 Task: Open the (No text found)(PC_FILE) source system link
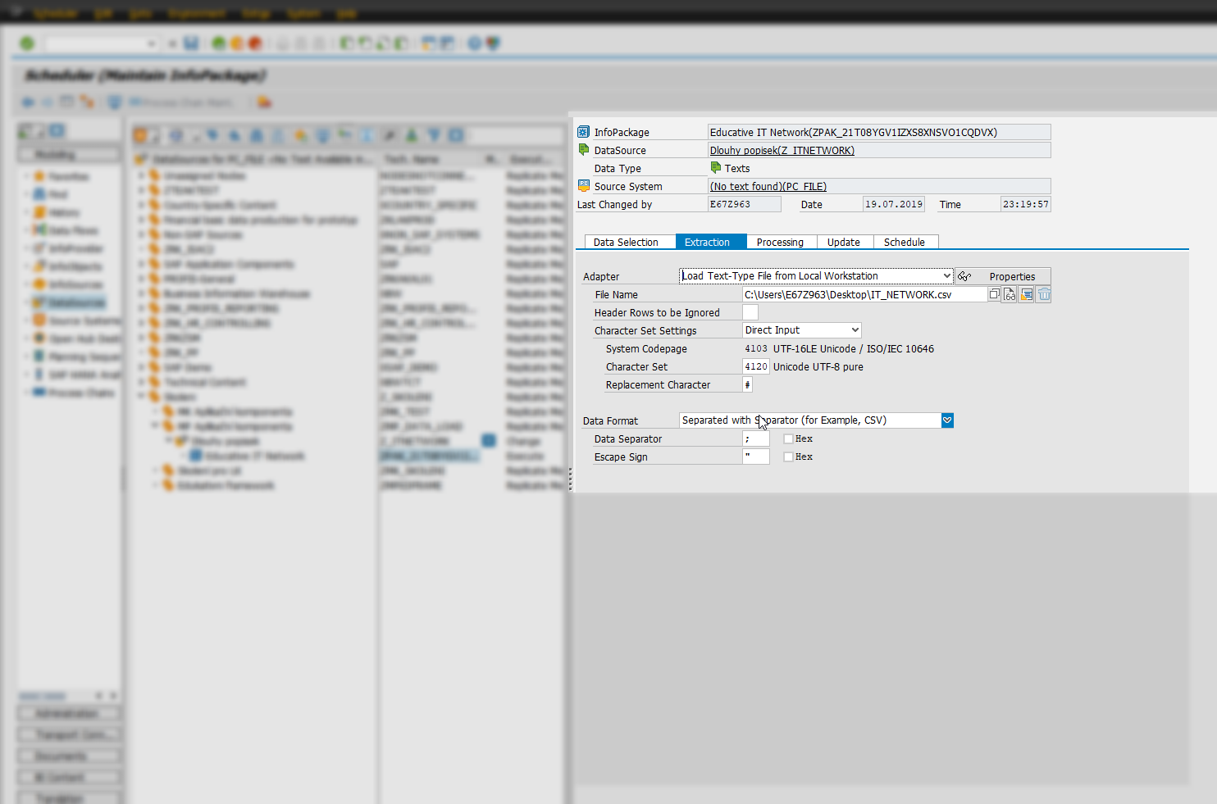click(x=767, y=186)
